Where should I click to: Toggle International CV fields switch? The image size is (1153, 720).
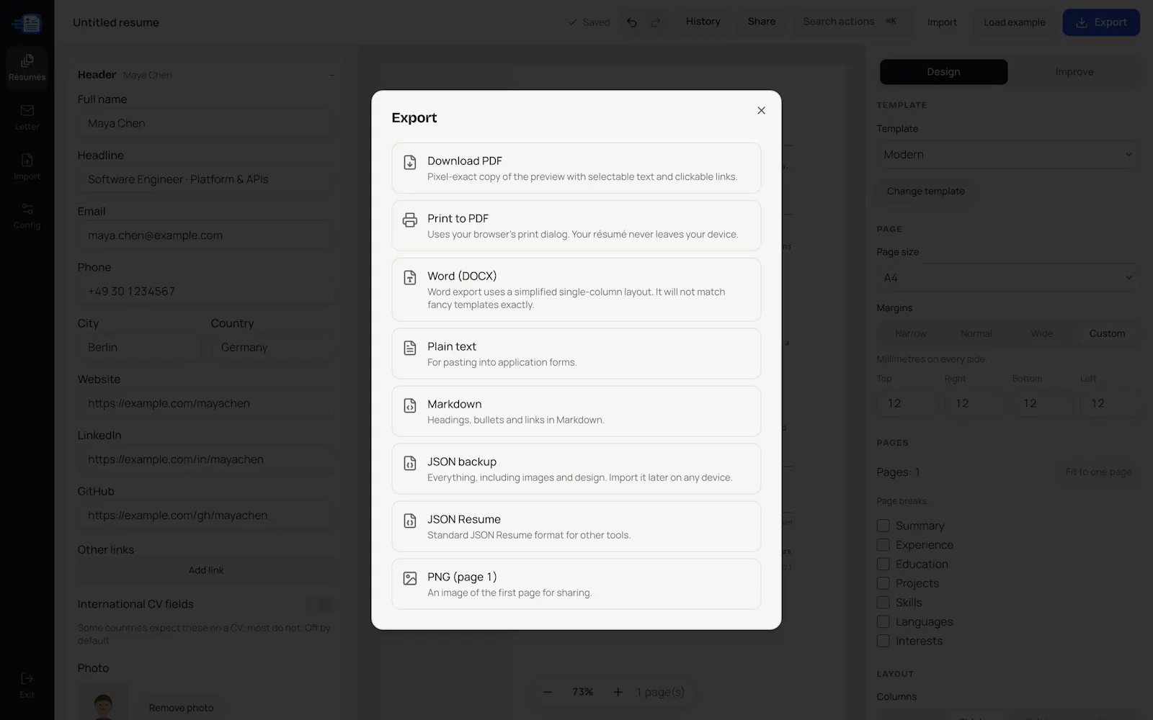pos(320,604)
